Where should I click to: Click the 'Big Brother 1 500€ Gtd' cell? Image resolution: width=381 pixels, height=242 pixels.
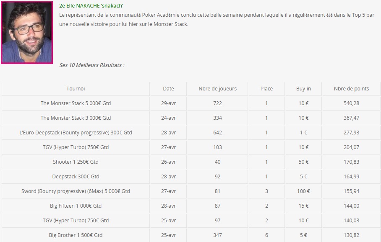click(x=76, y=235)
